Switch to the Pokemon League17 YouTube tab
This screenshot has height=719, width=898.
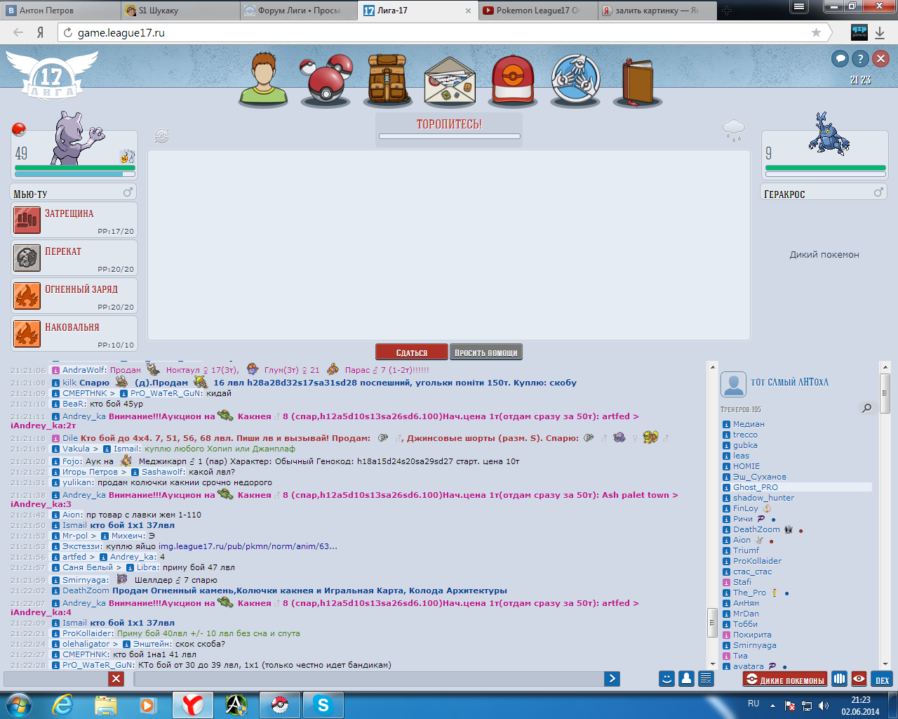pyautogui.click(x=538, y=11)
